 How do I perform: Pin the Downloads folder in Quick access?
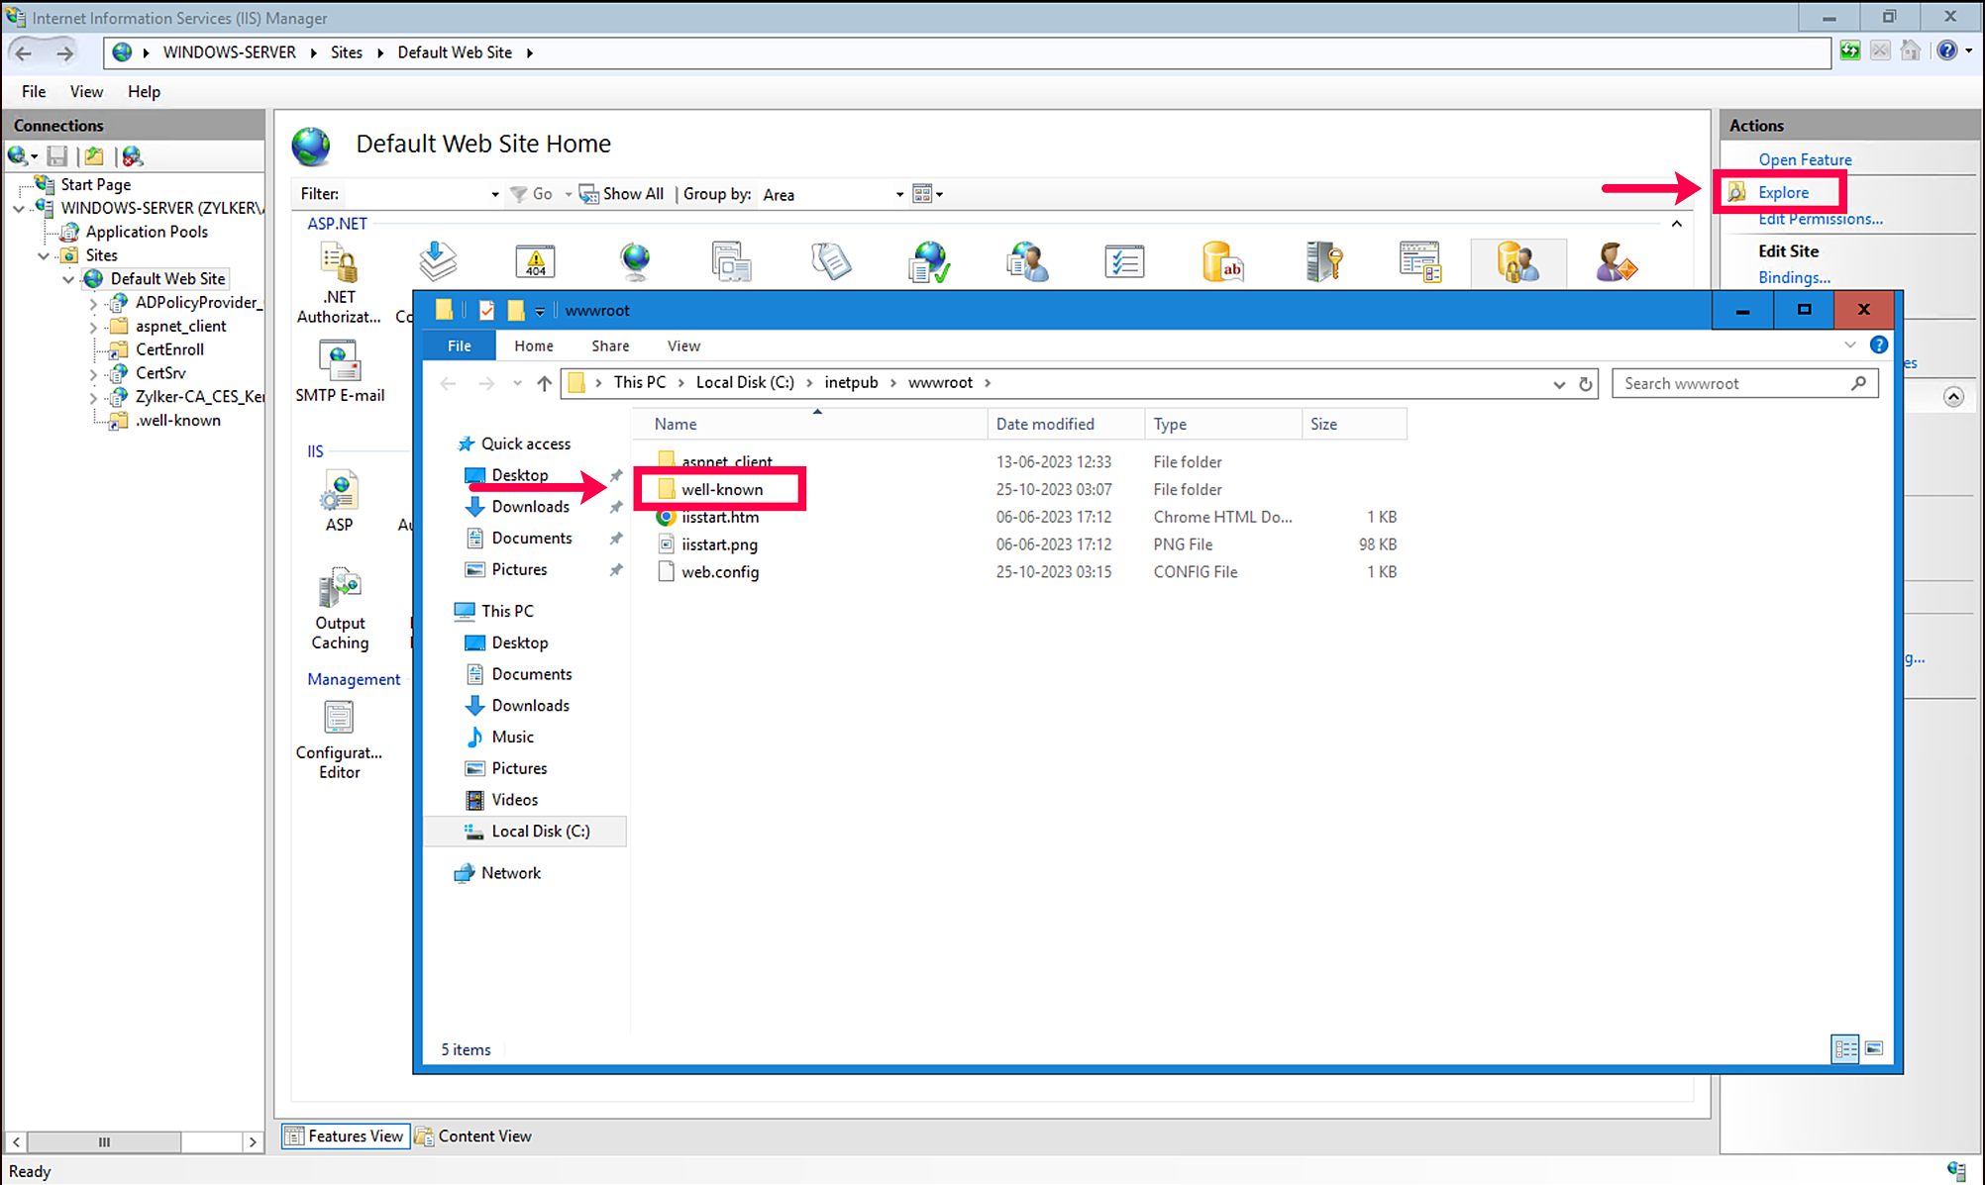[x=616, y=506]
